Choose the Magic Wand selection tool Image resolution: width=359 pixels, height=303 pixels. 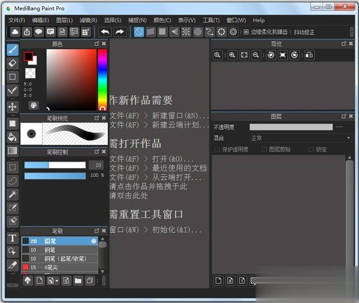tap(12, 194)
